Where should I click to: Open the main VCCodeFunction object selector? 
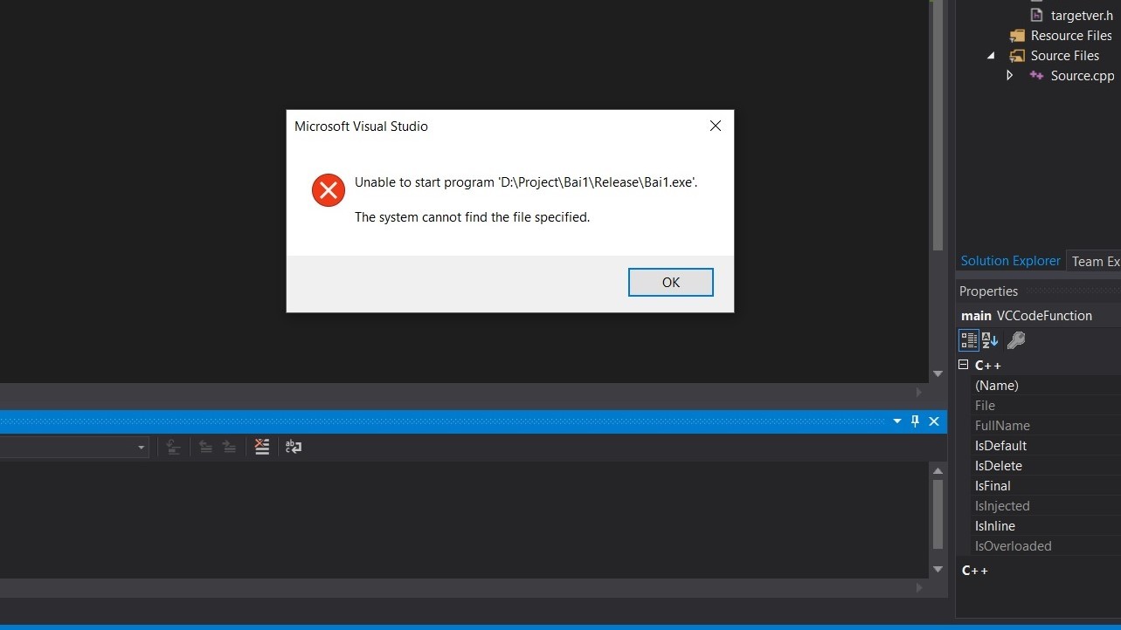1039,315
